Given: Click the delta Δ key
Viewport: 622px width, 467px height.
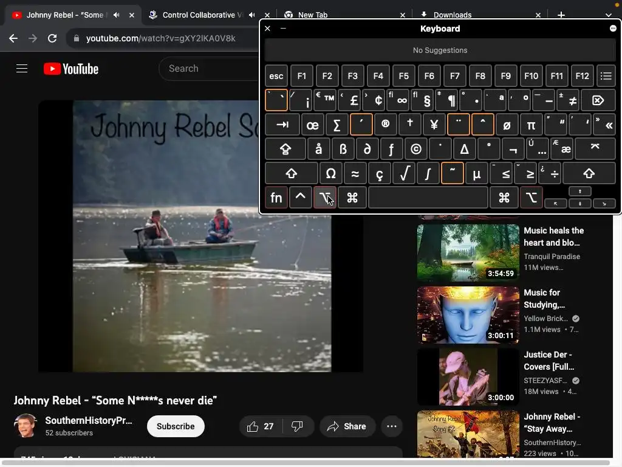Looking at the screenshot, I should 464,149.
